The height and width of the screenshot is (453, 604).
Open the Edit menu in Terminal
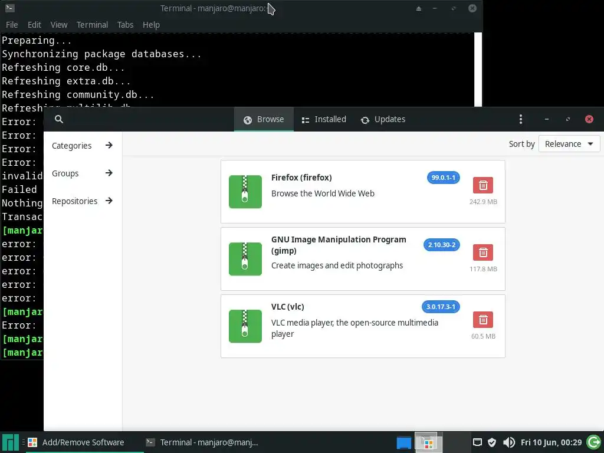coord(34,25)
